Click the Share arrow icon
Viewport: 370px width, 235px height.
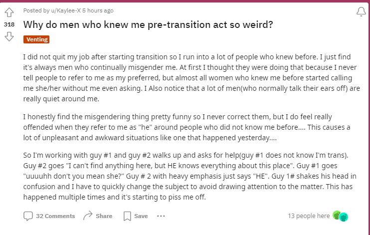(x=88, y=216)
